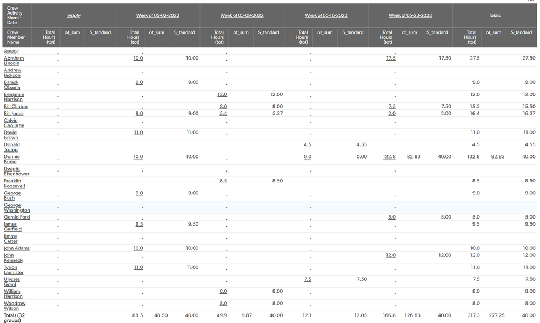540x323 pixels.
Task: Open Woodrow Wilson crew member link
Action: 15,306
